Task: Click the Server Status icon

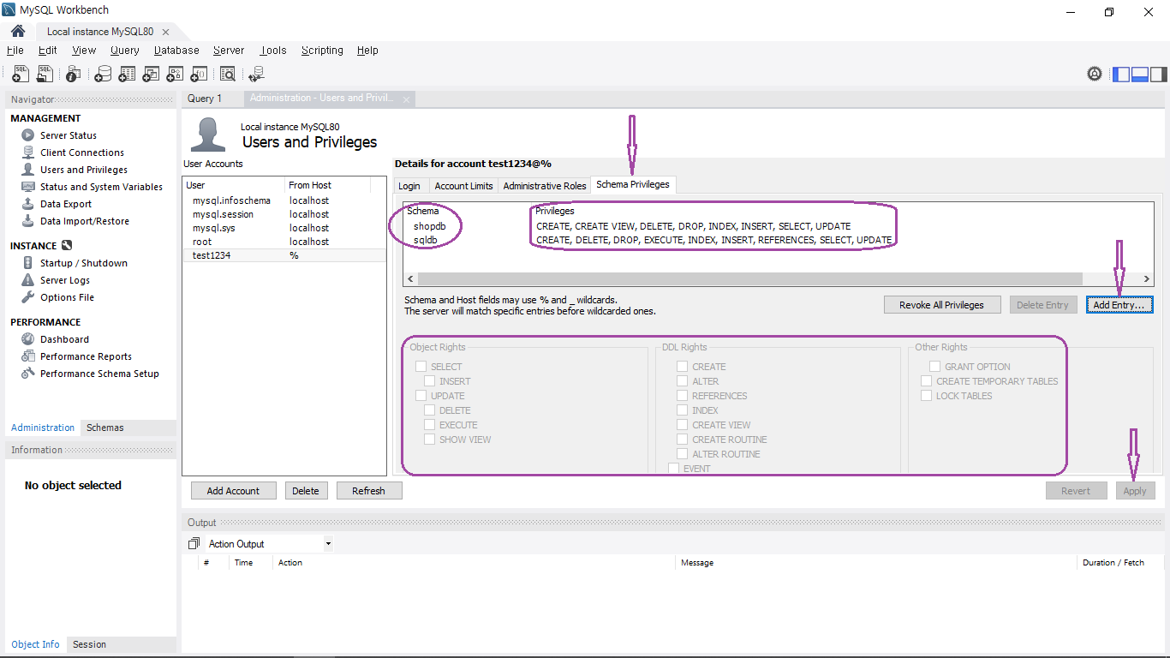Action: pyautogui.click(x=28, y=135)
